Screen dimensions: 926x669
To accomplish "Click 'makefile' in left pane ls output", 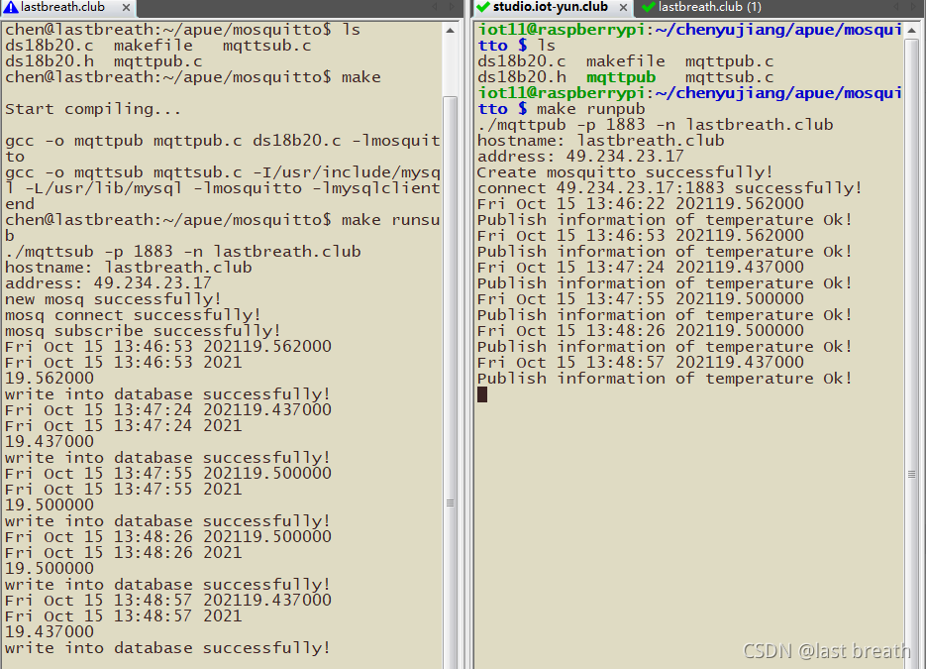I will tap(153, 47).
